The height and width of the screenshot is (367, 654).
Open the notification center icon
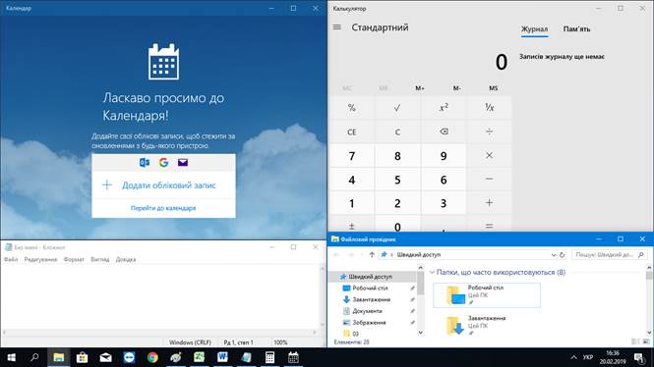coord(638,357)
